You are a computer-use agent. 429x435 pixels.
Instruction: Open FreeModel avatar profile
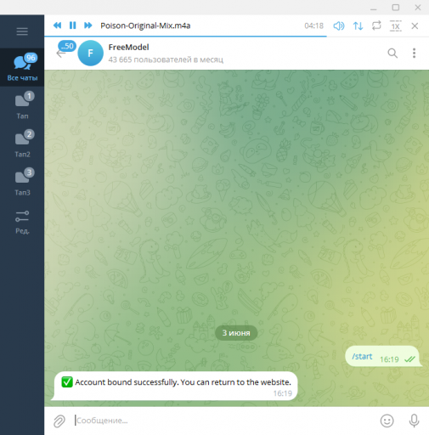pos(90,54)
